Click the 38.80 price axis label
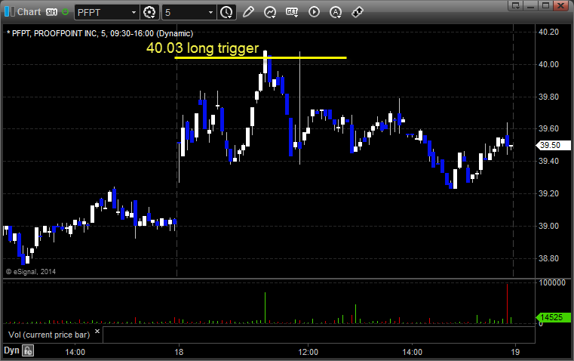The height and width of the screenshot is (361, 574). (549, 258)
